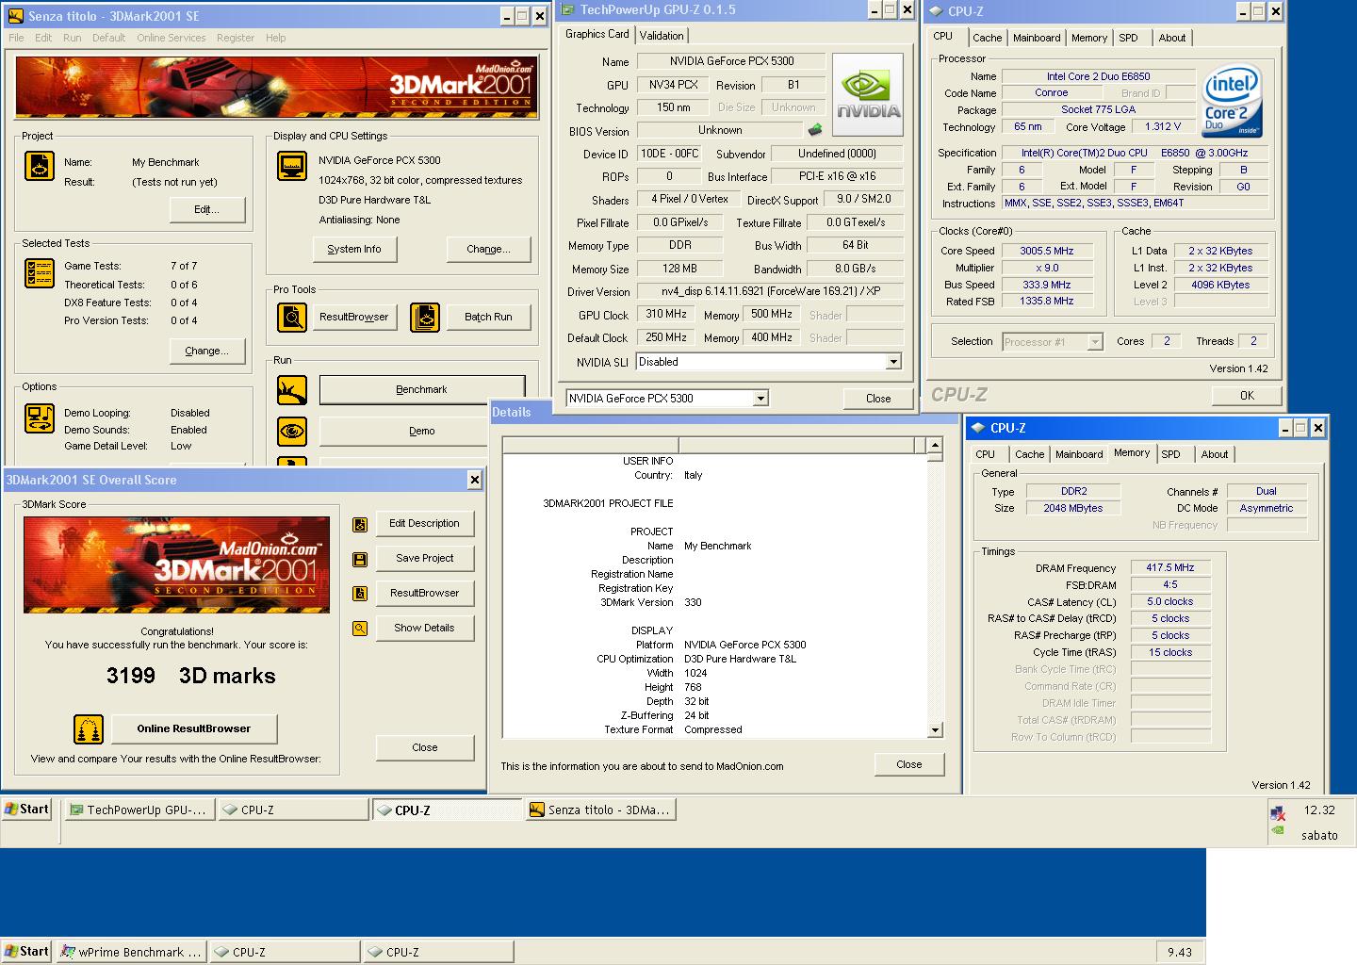Click the Save Project floppy icon
The width and height of the screenshot is (1357, 965).
(x=360, y=560)
